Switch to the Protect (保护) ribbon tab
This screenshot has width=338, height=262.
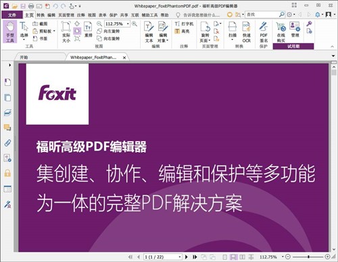[113, 15]
